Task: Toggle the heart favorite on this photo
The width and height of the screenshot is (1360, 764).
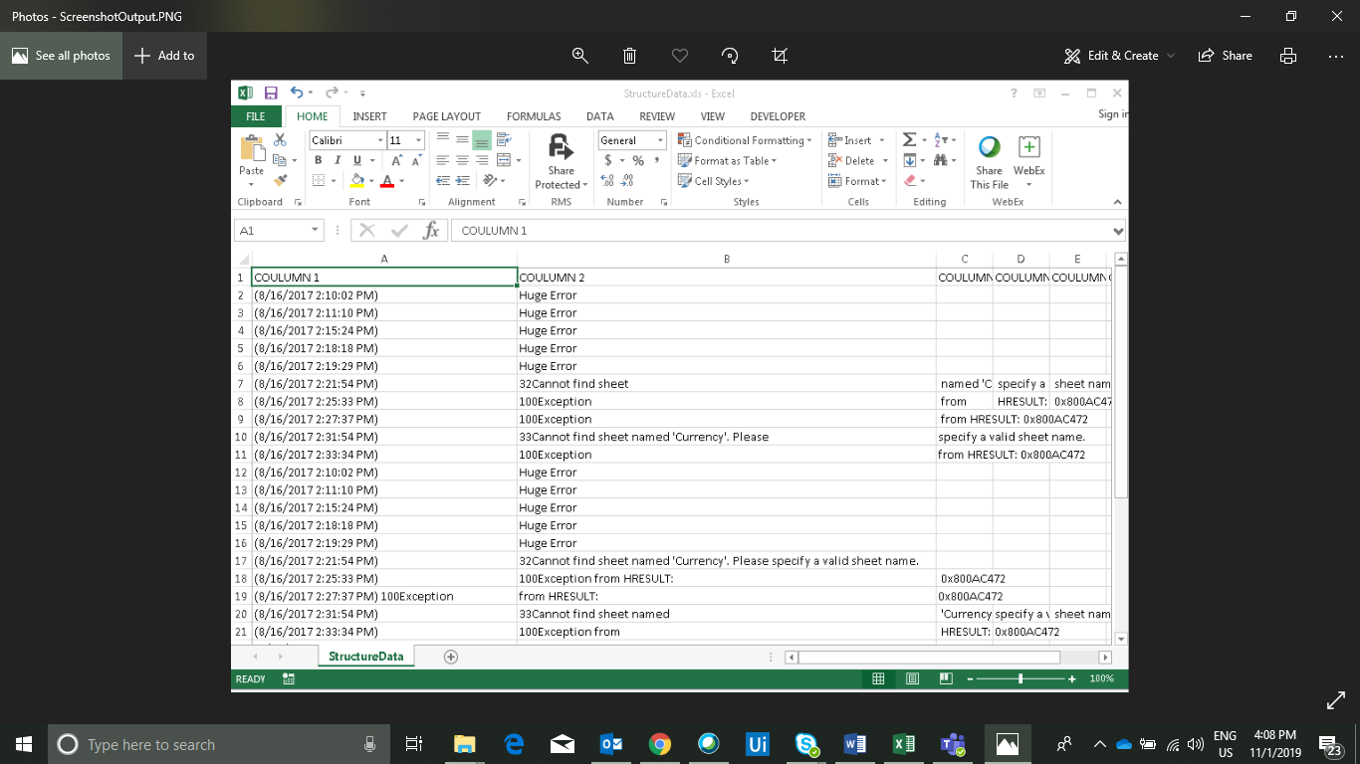Action: pyautogui.click(x=680, y=56)
